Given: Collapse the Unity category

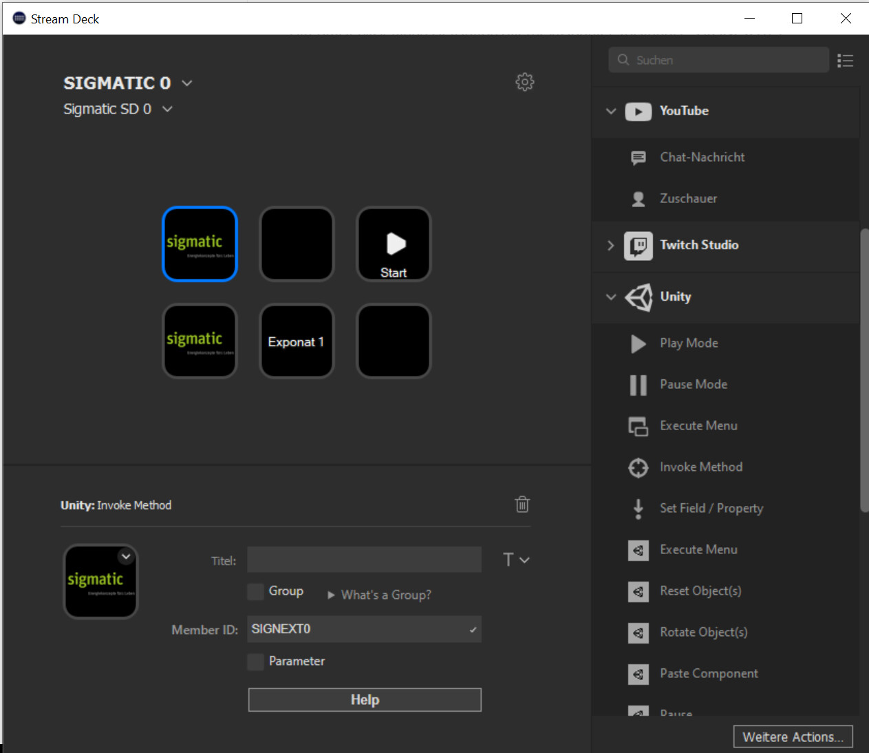Looking at the screenshot, I should 610,297.
